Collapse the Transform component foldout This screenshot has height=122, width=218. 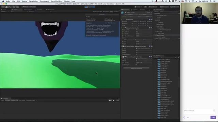point(122,20)
